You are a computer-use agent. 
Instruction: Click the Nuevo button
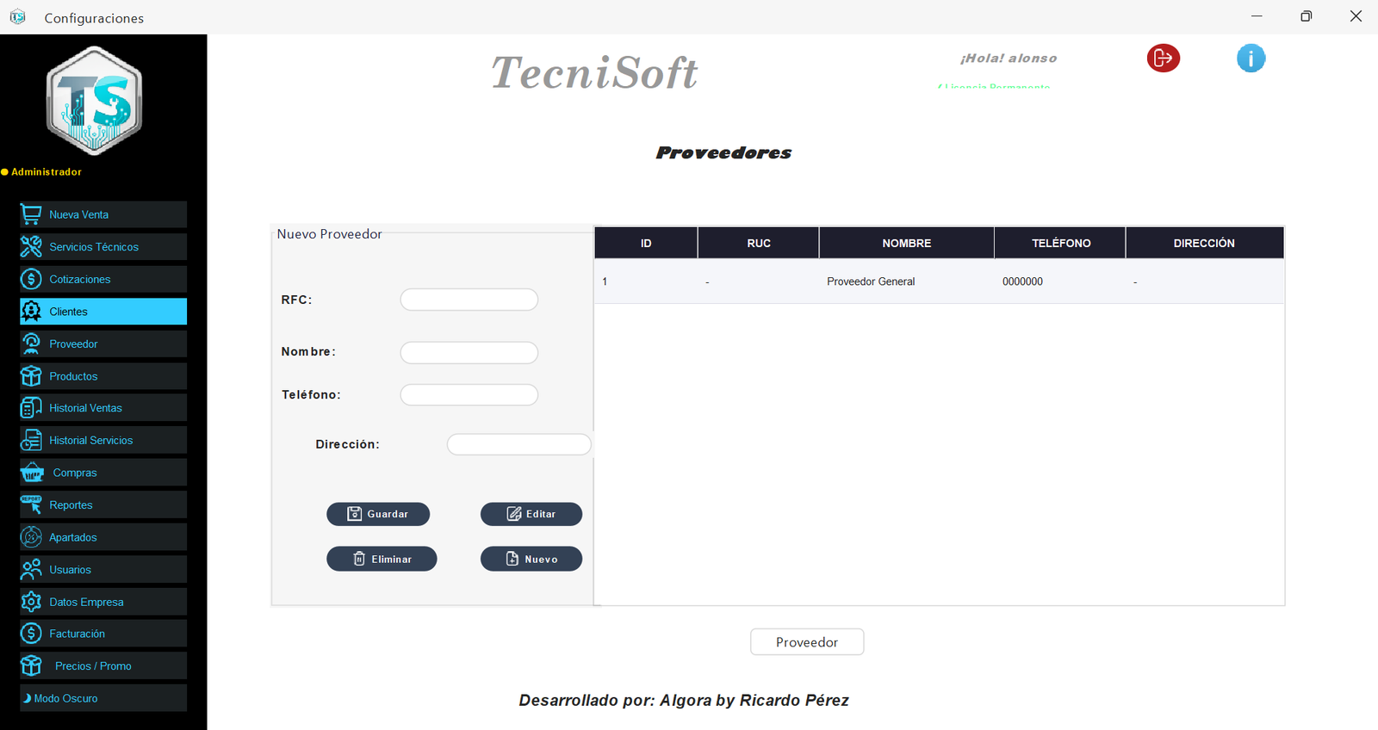tap(531, 559)
